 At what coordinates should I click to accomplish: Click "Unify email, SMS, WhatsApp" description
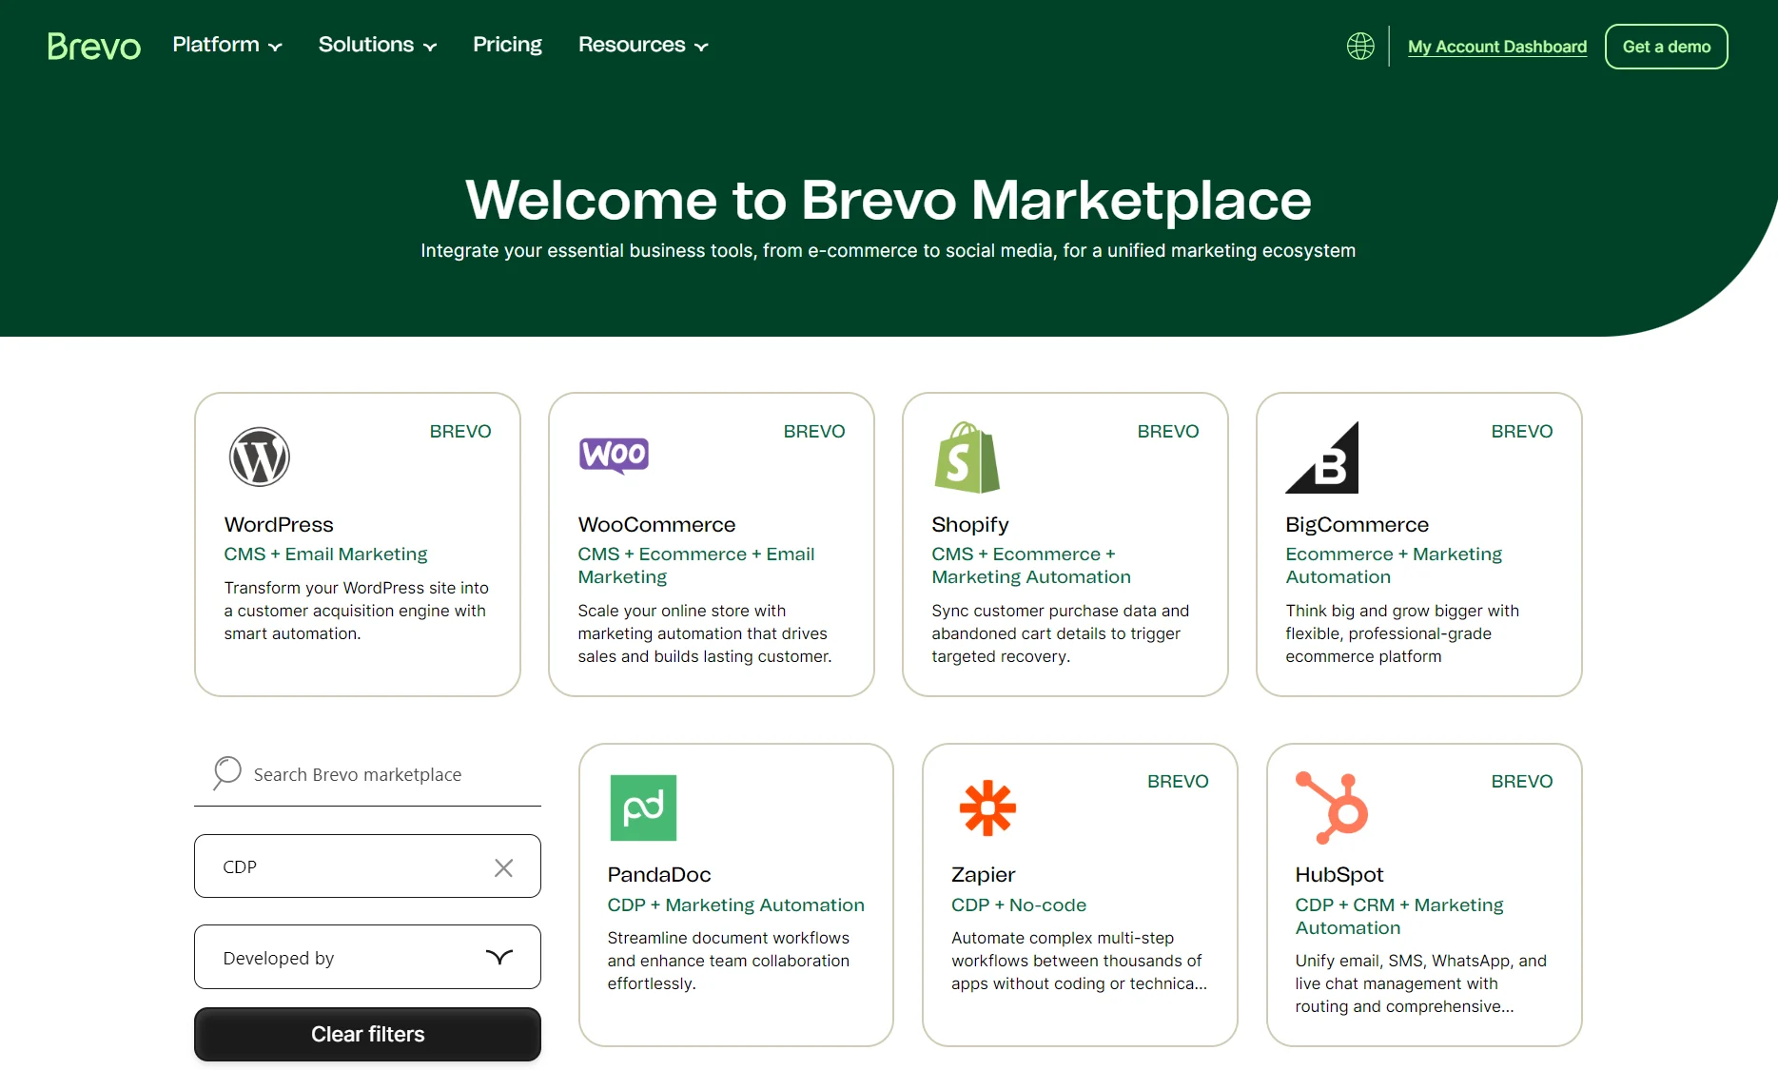coord(1421,983)
